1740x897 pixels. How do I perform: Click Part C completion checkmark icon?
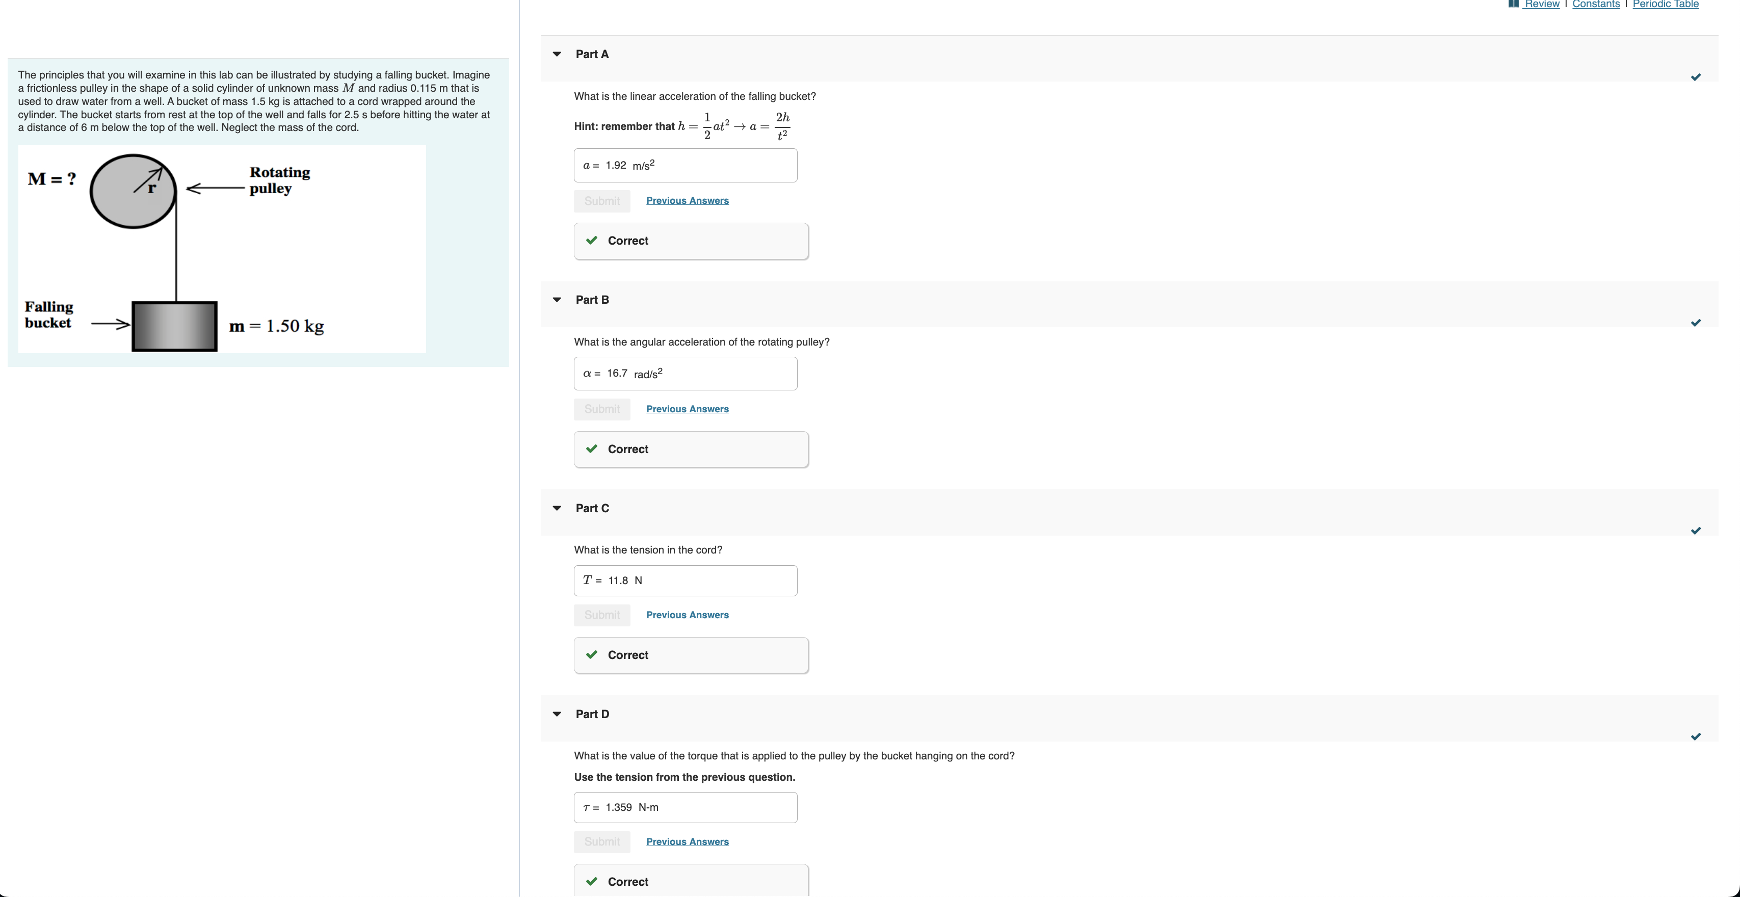[x=1696, y=531]
